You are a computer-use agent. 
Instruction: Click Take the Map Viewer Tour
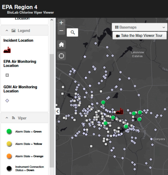(x=139, y=36)
